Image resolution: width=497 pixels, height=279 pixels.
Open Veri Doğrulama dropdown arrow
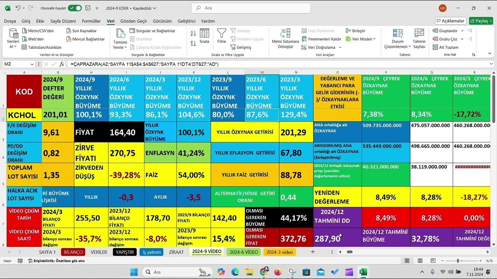coord(340,47)
